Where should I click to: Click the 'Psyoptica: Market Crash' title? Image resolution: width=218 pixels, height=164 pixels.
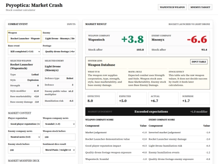(x=34, y=5)
